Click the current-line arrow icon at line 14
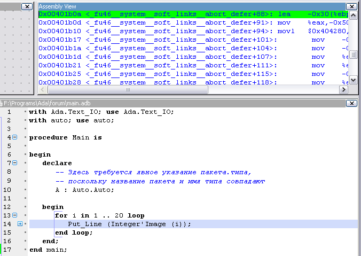 [20, 224]
